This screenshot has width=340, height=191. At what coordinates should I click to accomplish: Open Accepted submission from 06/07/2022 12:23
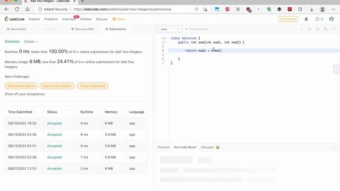click(54, 169)
